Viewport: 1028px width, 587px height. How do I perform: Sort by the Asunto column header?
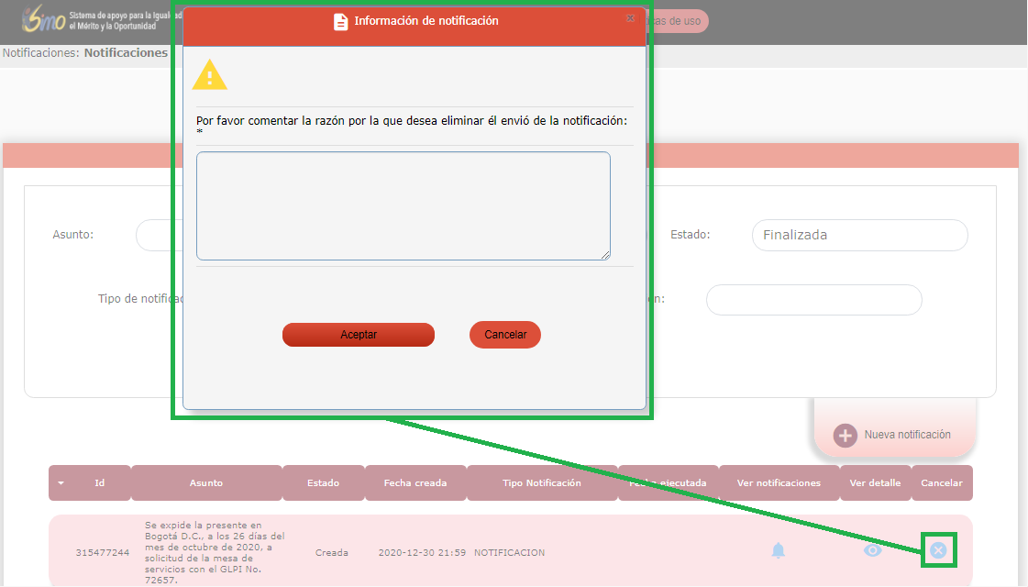tap(206, 483)
